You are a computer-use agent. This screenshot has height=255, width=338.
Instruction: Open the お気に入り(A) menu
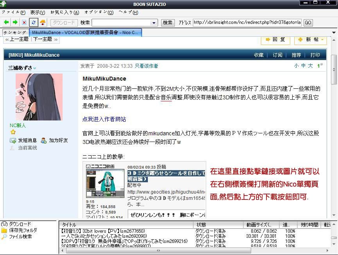coord(65,12)
